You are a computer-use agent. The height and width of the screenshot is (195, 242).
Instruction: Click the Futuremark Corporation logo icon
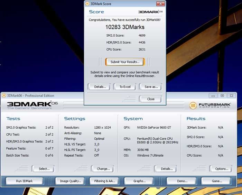tap(193, 105)
